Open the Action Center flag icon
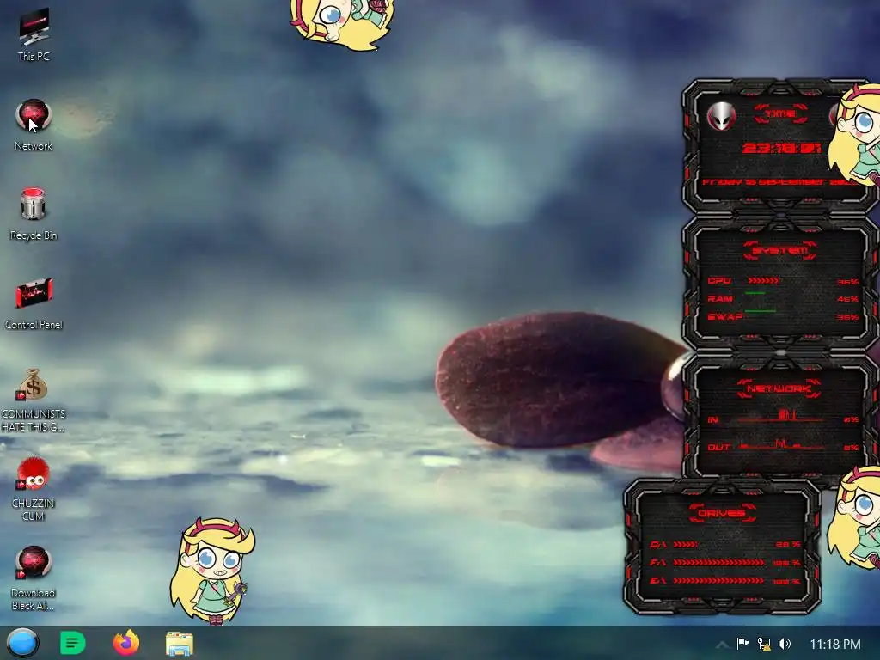 pos(743,643)
